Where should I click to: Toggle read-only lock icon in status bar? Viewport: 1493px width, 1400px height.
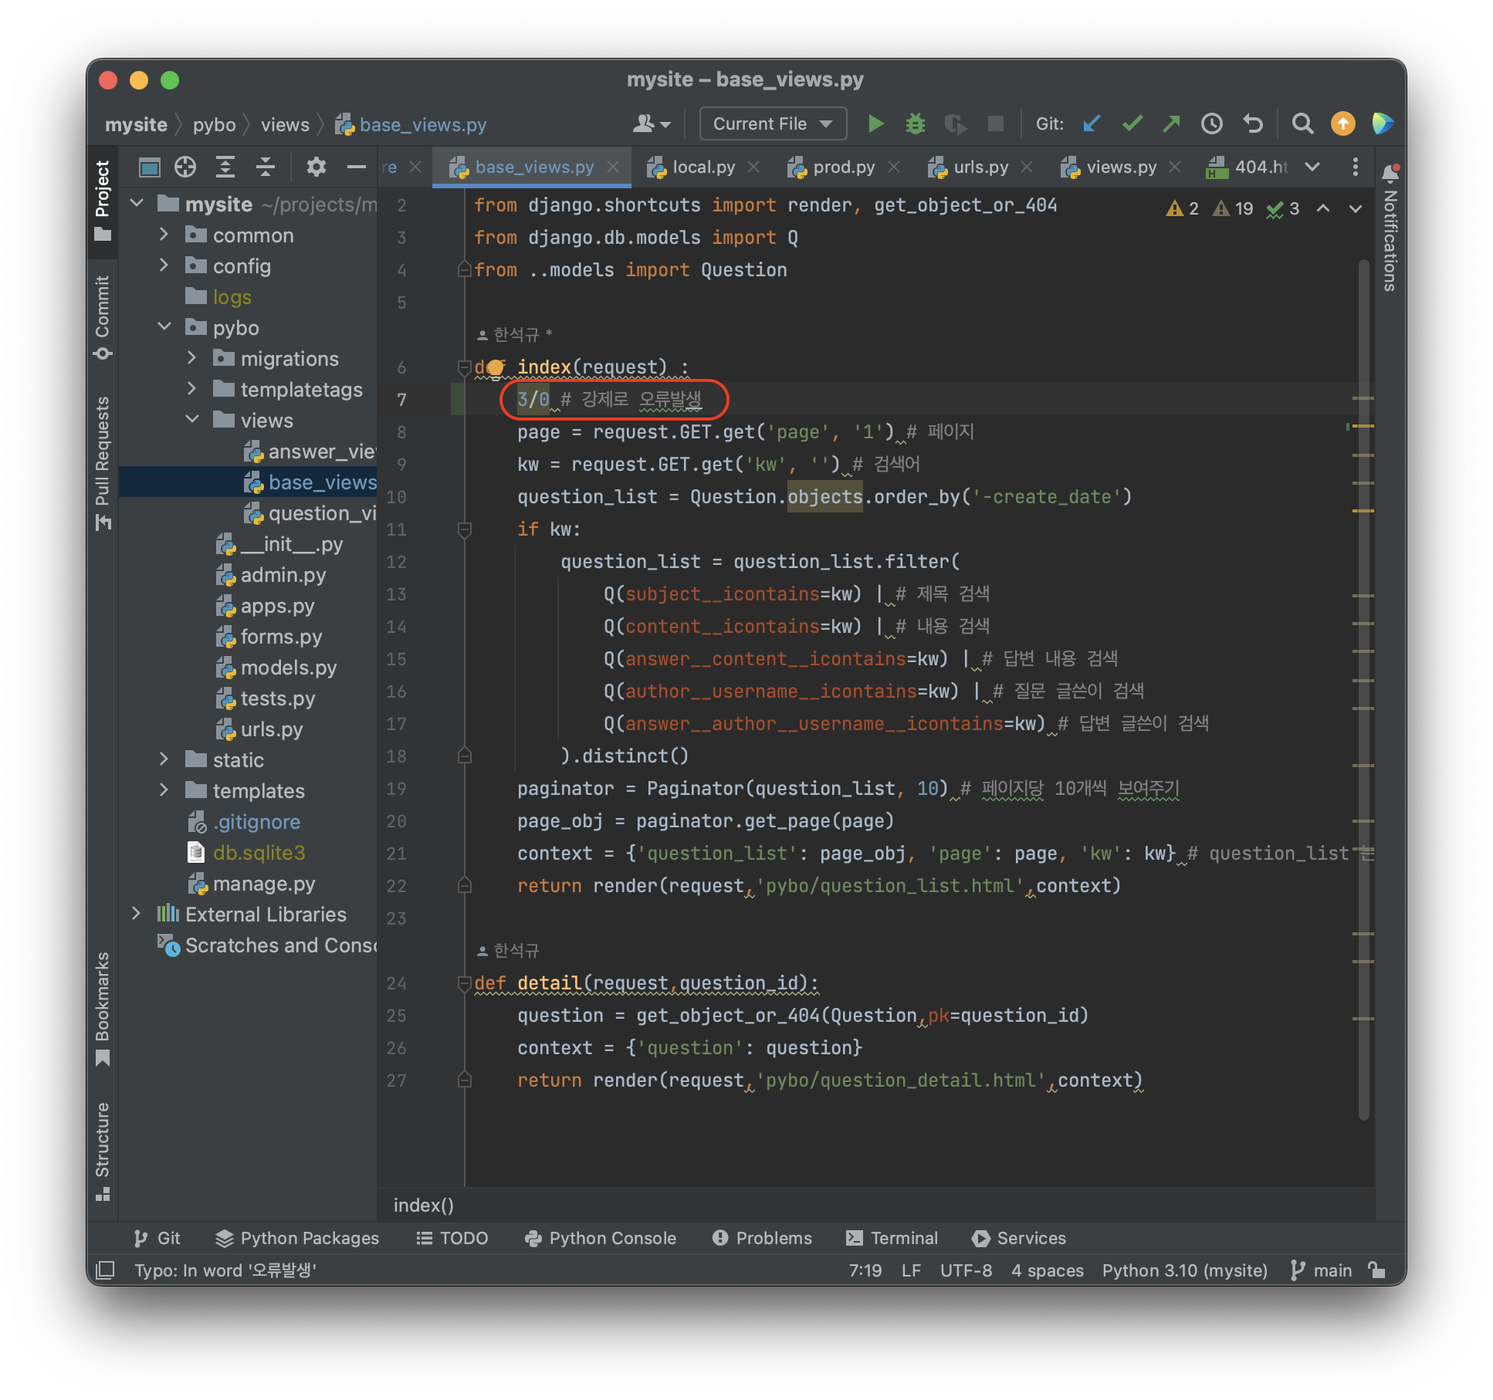(x=1376, y=1270)
